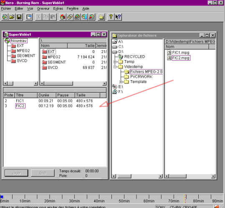This screenshot has width=225, height=208.
Task: Click the RECYCLED bin icon
Action: tap(121, 57)
